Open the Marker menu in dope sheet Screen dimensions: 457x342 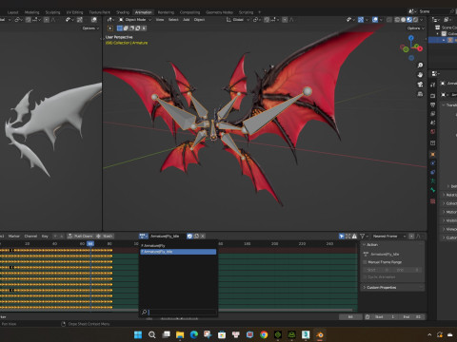tap(13, 237)
